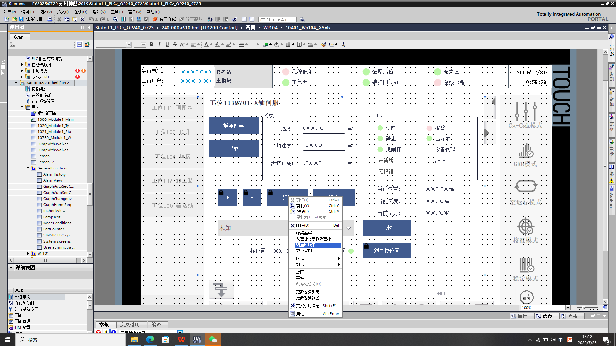Click the Redo arrow icon
Viewport: 616px width, 346px height.
click(102, 19)
